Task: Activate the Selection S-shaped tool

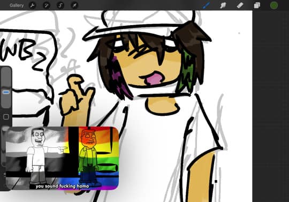Action: click(60, 5)
